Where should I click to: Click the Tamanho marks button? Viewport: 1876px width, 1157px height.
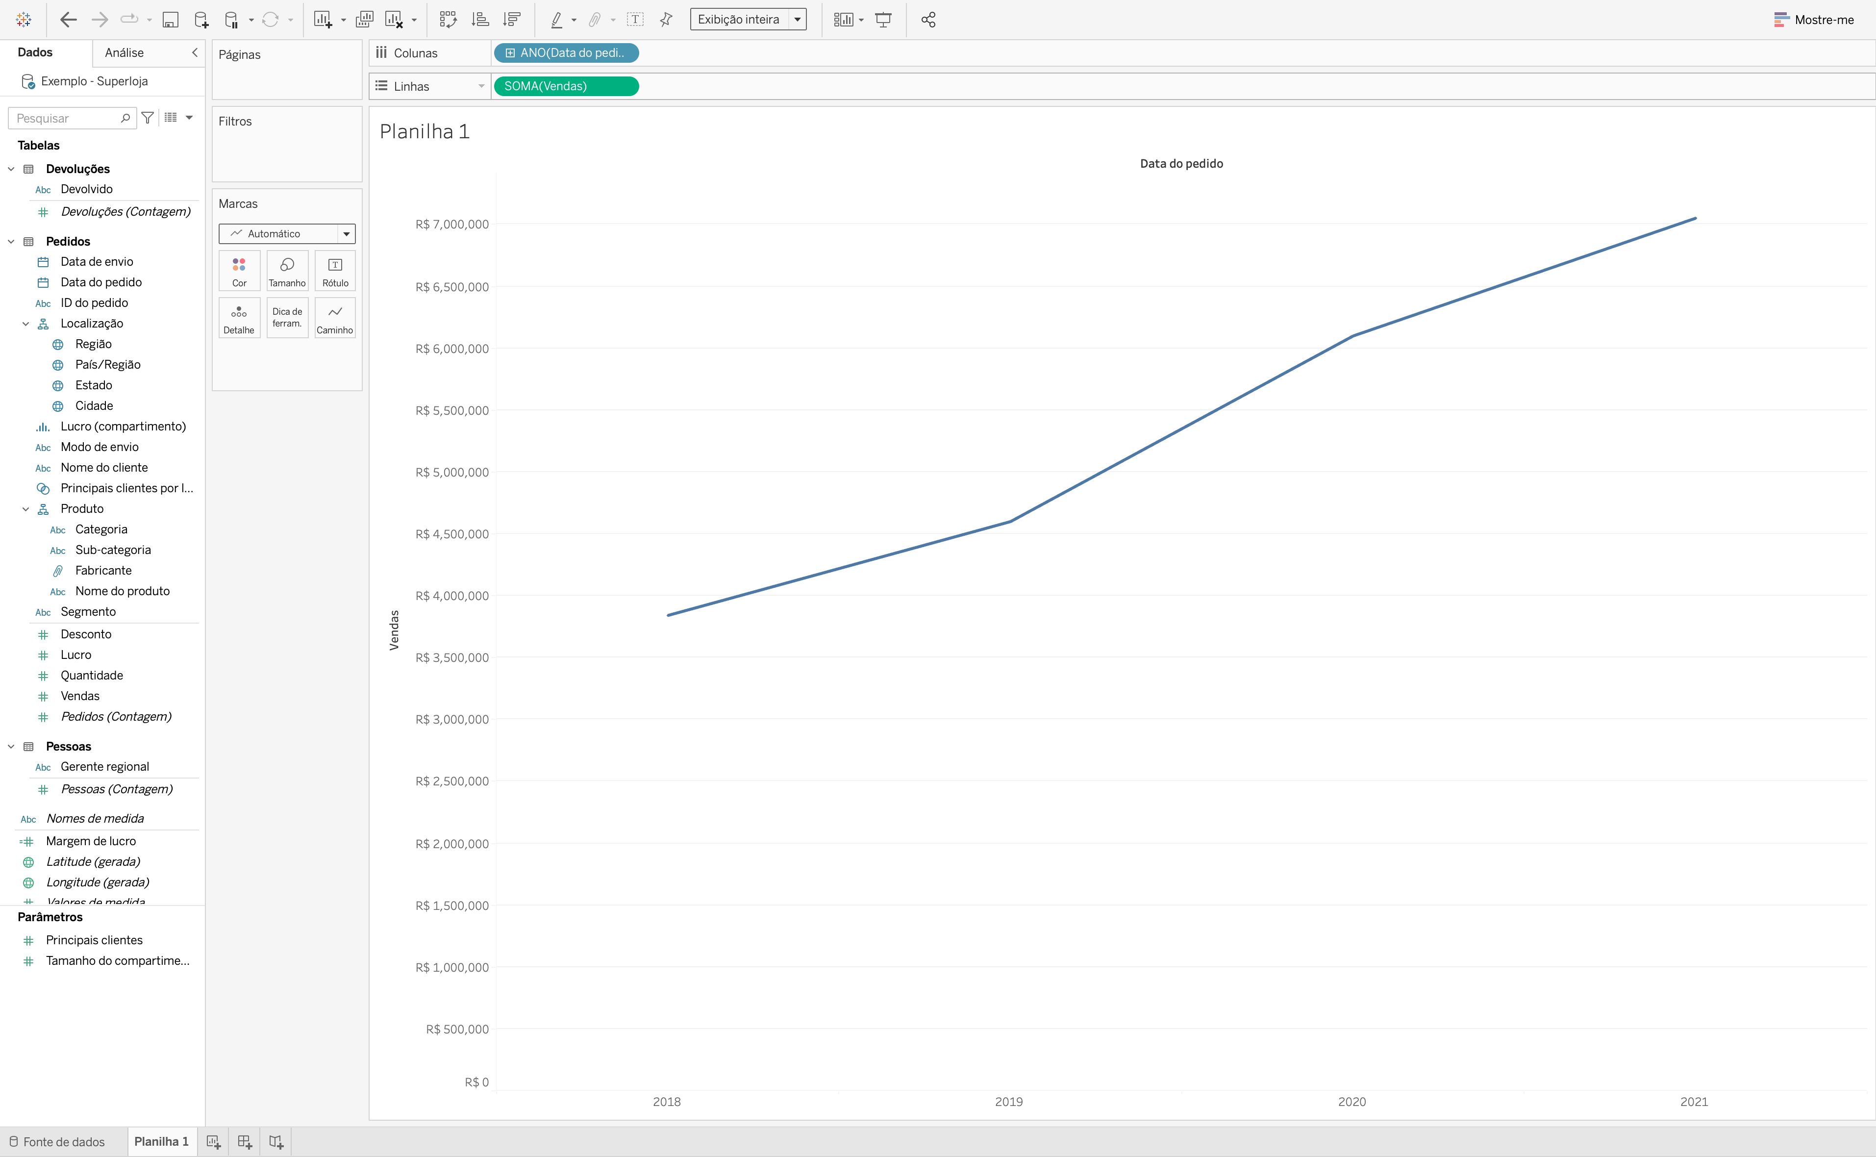tap(287, 271)
